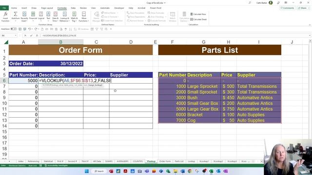Image resolution: width=312 pixels, height=175 pixels.
Task: Open the Share button dropdown arrow
Action: tap(309, 8)
